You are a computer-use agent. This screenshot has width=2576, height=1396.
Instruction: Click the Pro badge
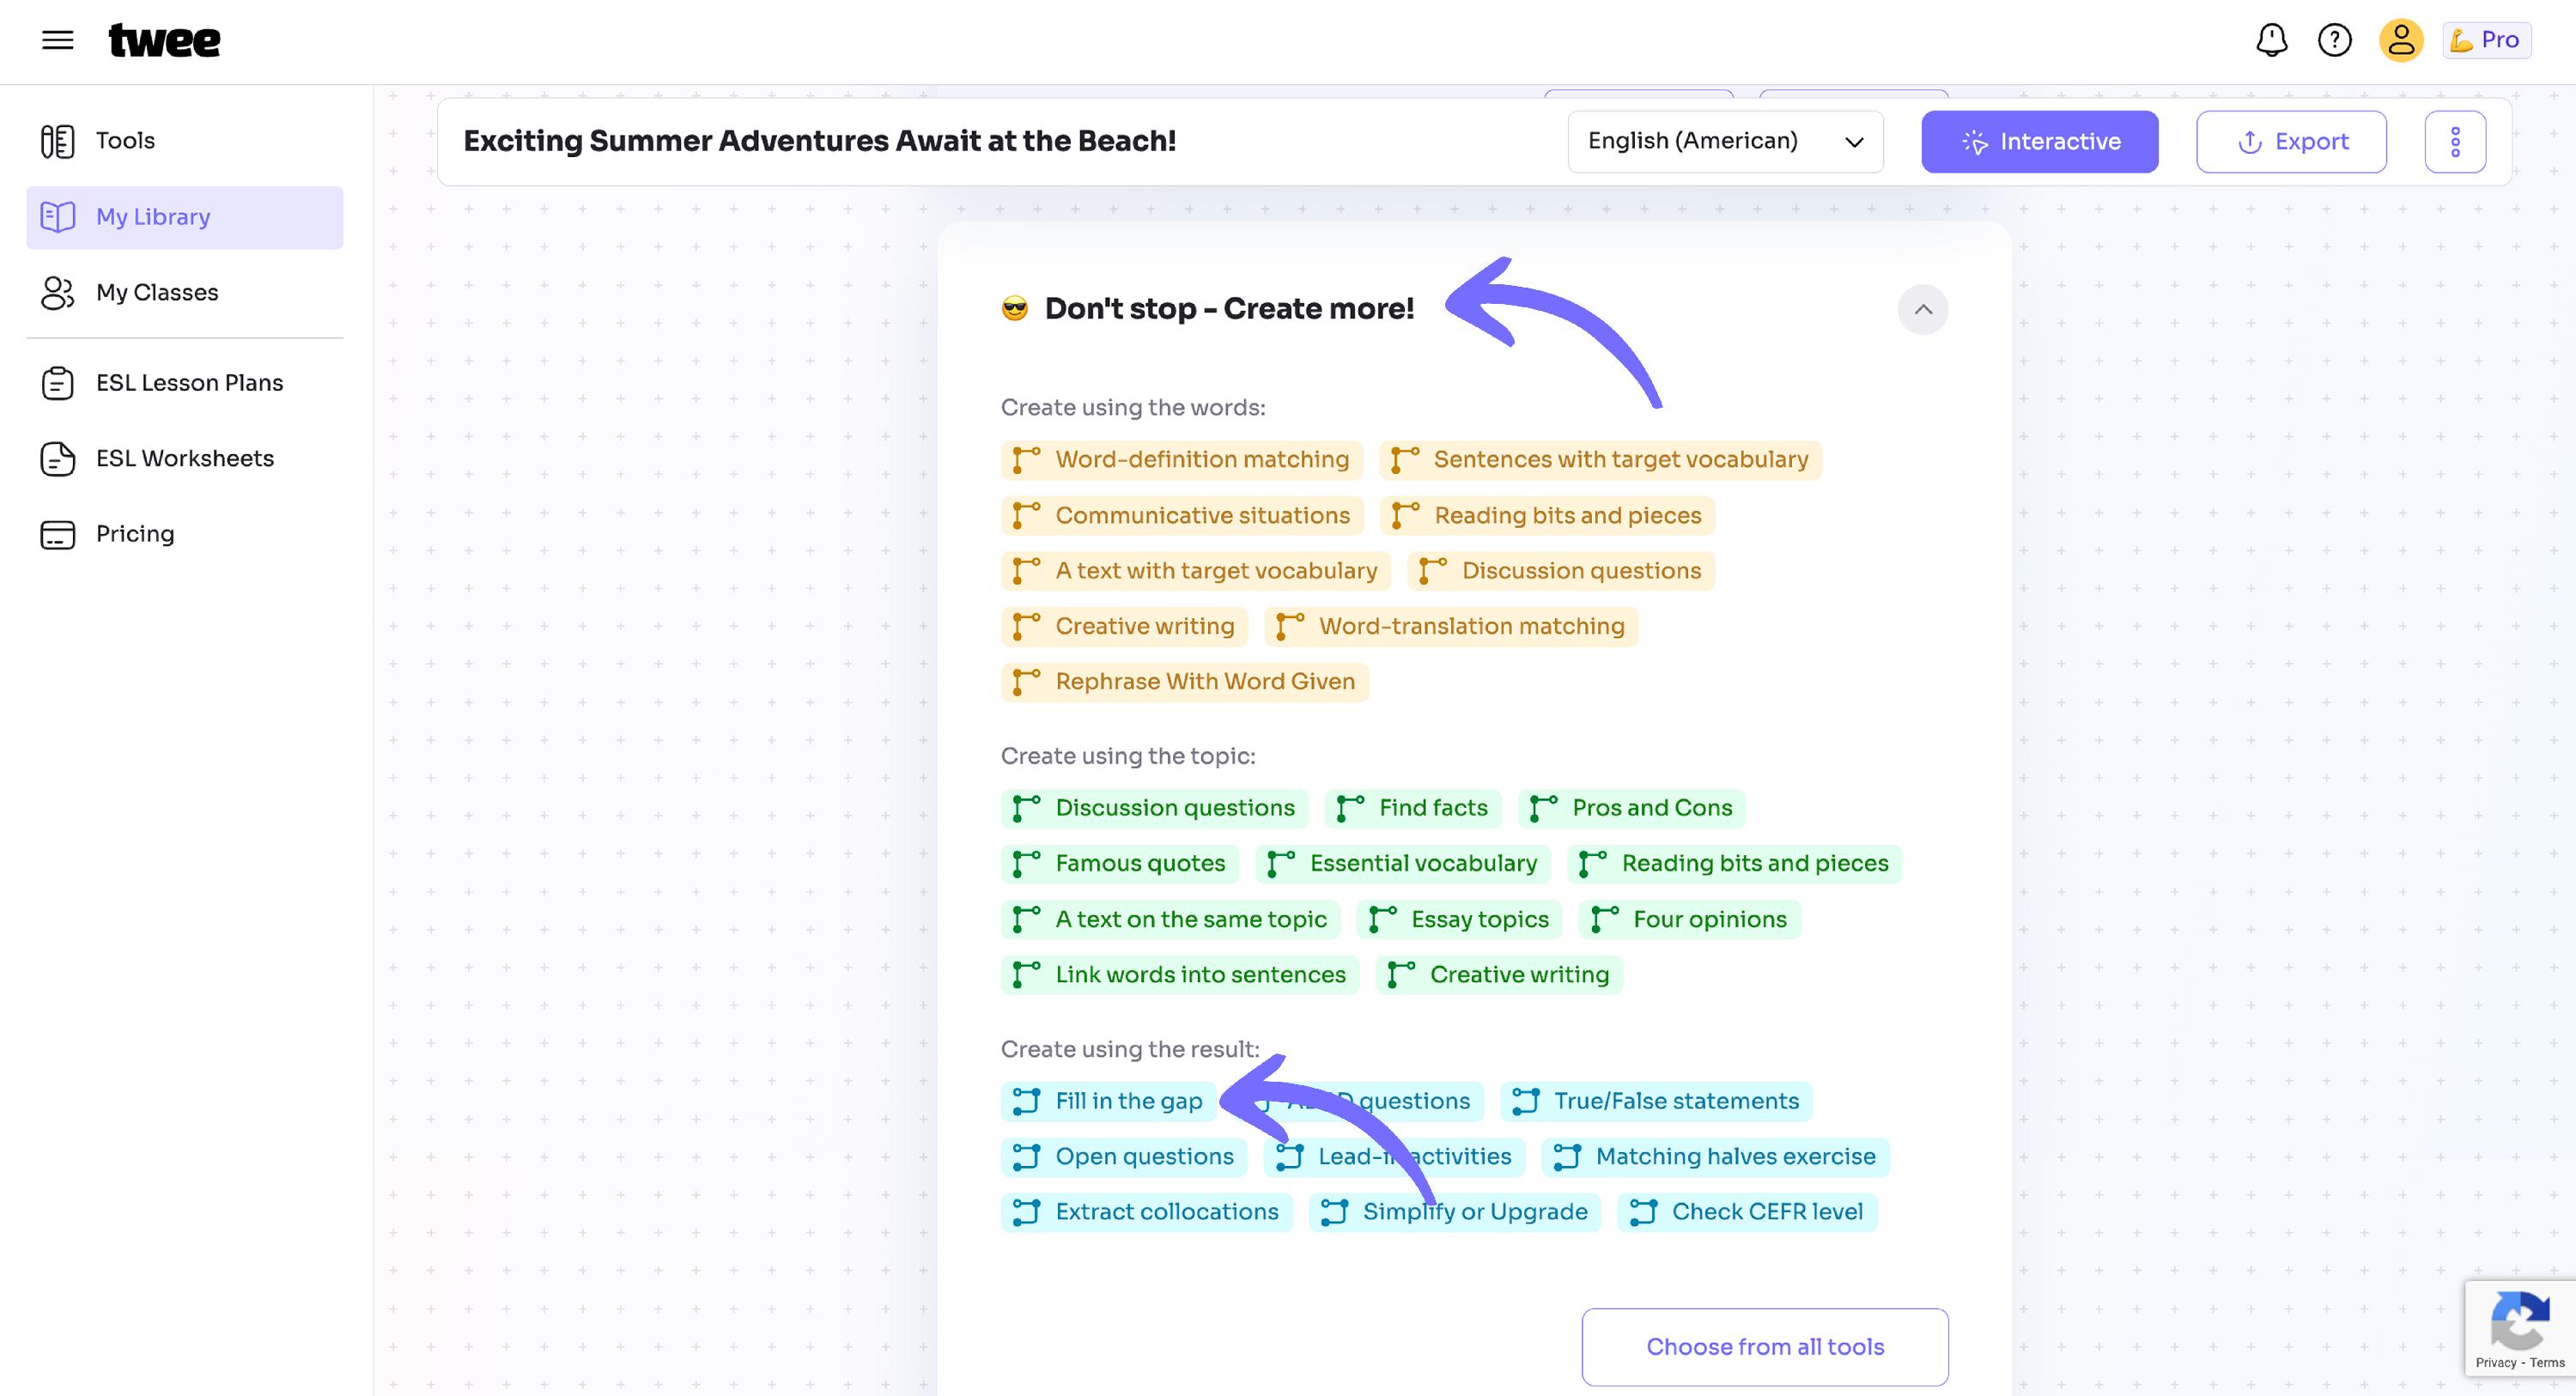tap(2486, 40)
